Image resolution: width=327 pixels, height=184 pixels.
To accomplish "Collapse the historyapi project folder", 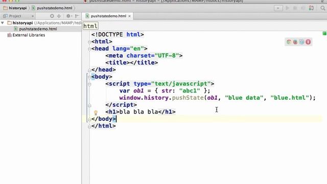I will point(3,22).
